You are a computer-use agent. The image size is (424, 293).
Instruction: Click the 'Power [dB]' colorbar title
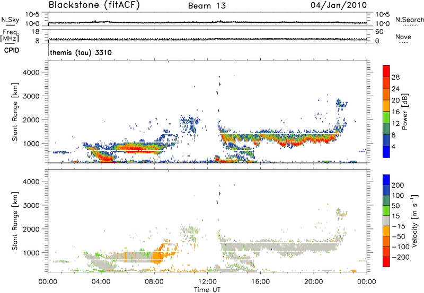point(404,112)
